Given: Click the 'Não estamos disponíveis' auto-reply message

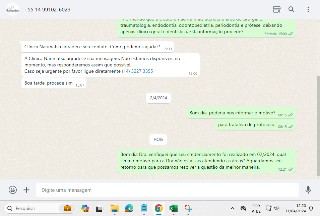Looking at the screenshot, I should (x=110, y=65).
